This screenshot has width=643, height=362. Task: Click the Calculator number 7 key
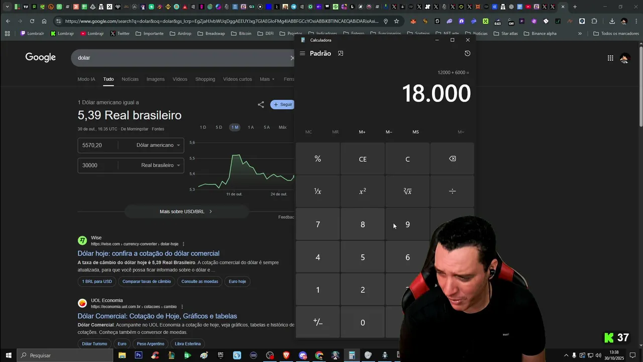pos(317,224)
